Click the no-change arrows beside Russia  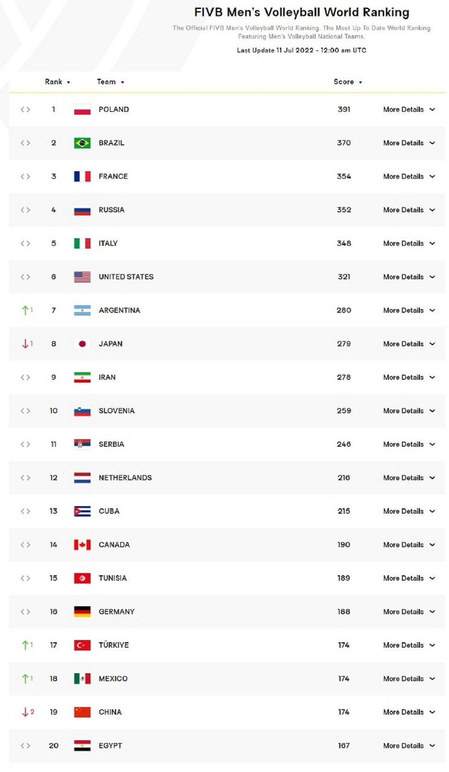pos(25,210)
